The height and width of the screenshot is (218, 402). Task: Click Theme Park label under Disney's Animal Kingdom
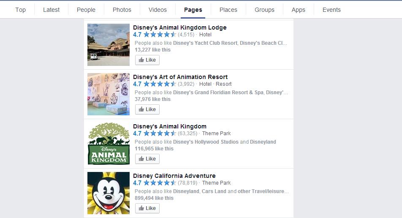click(216, 134)
